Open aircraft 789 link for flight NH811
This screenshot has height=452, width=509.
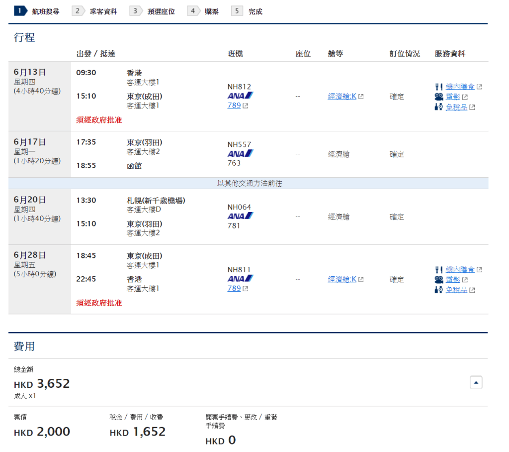pos(234,288)
